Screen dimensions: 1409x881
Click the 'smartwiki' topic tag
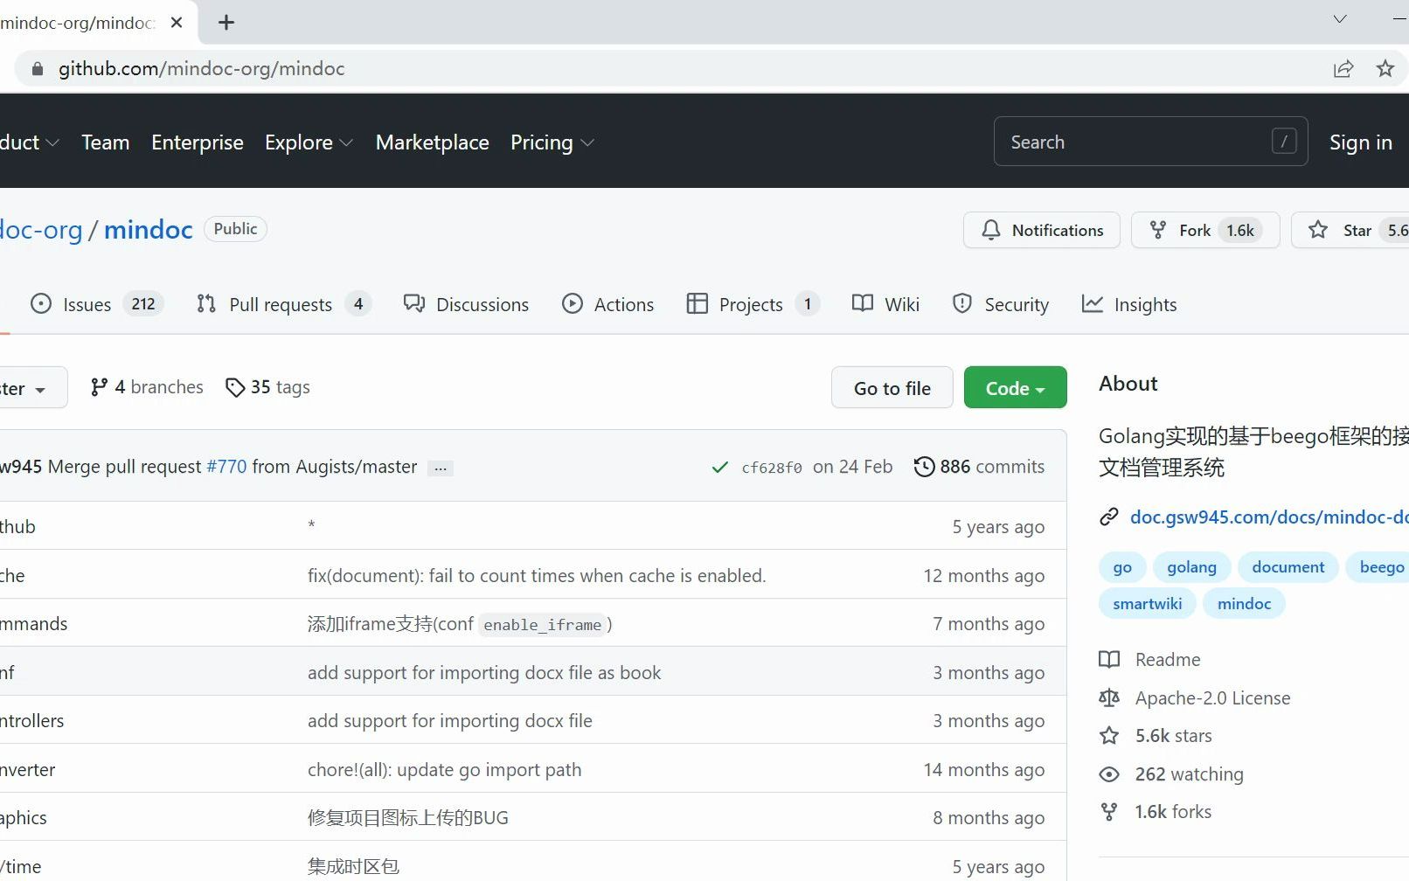tap(1147, 604)
